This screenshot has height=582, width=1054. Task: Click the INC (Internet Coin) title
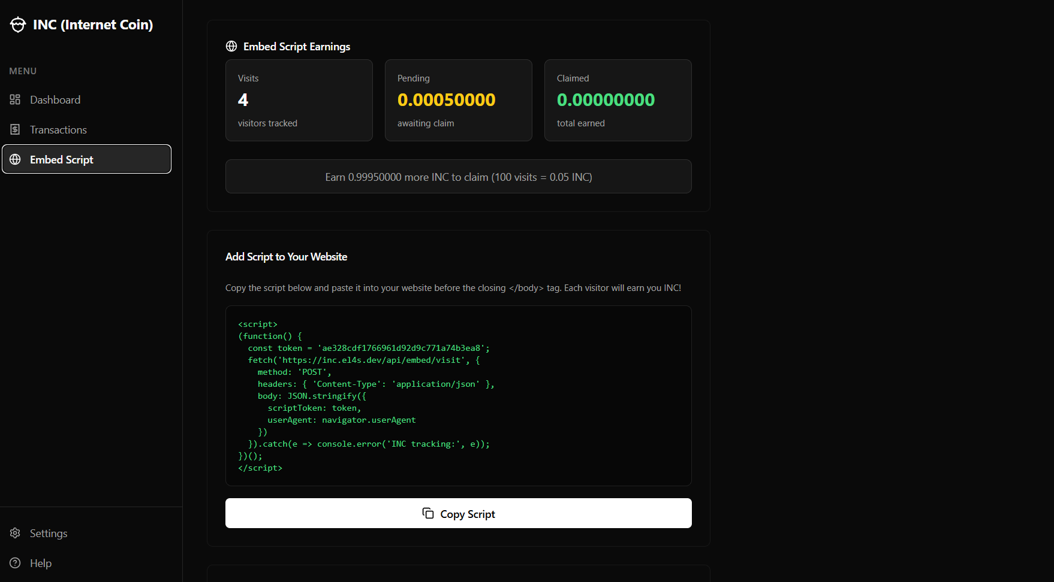pos(93,25)
